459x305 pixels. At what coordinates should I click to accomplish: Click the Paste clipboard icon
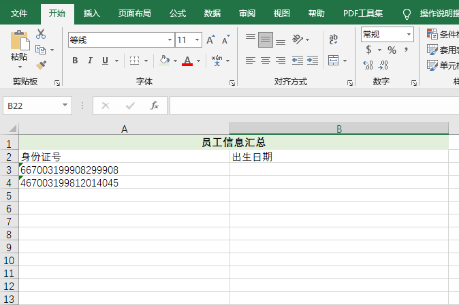(20, 40)
